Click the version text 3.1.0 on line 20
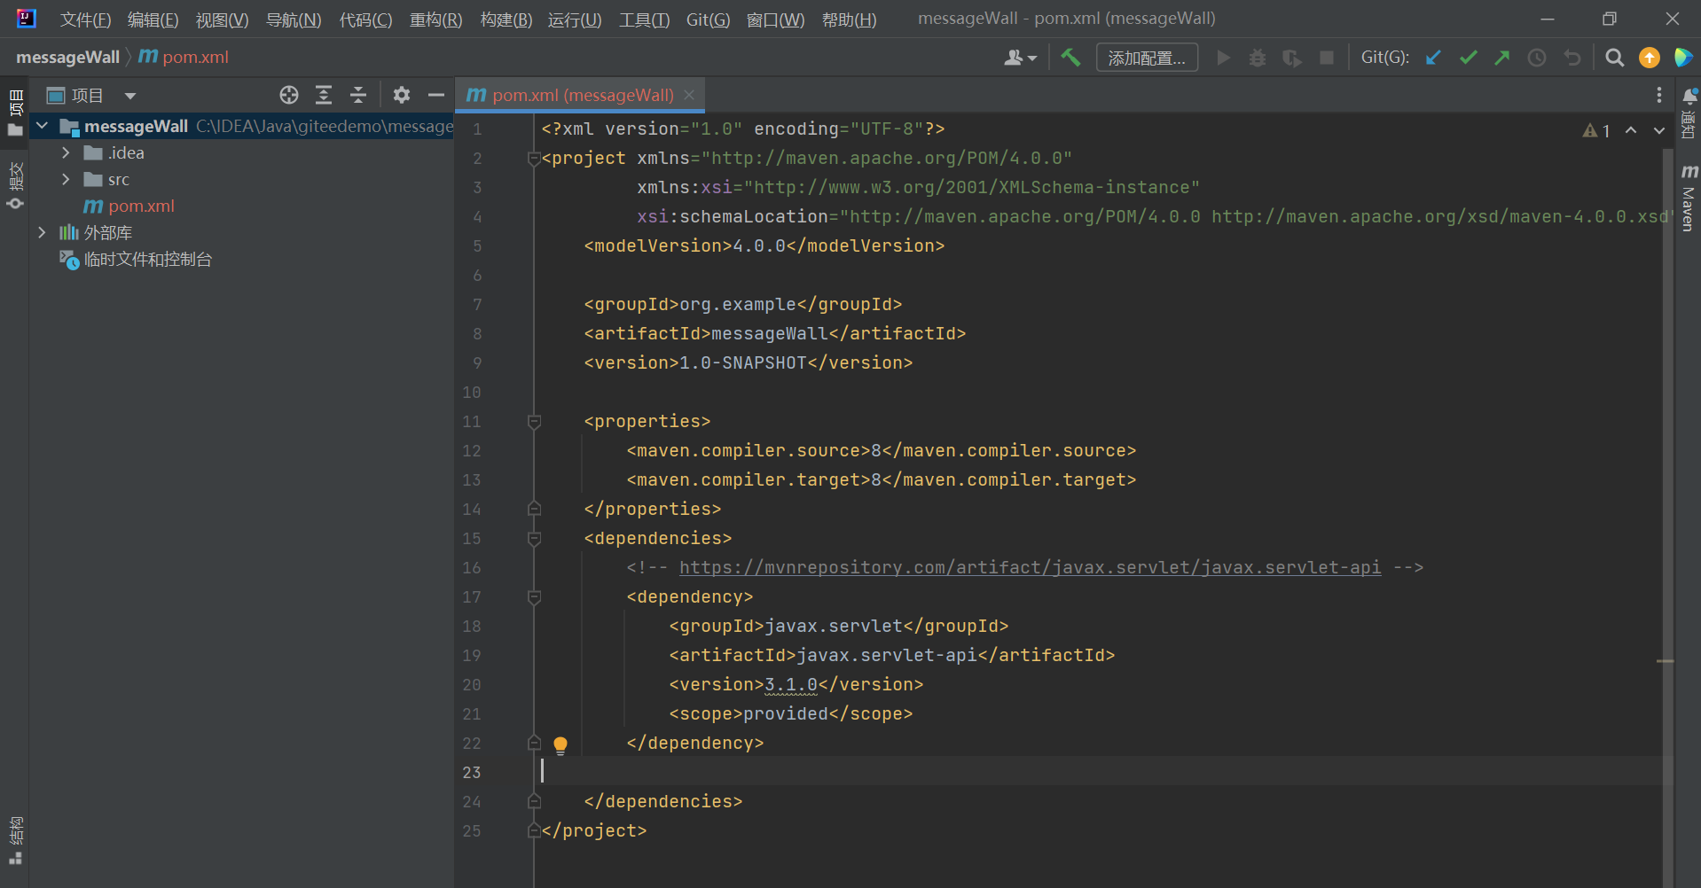This screenshot has width=1701, height=888. (x=791, y=684)
